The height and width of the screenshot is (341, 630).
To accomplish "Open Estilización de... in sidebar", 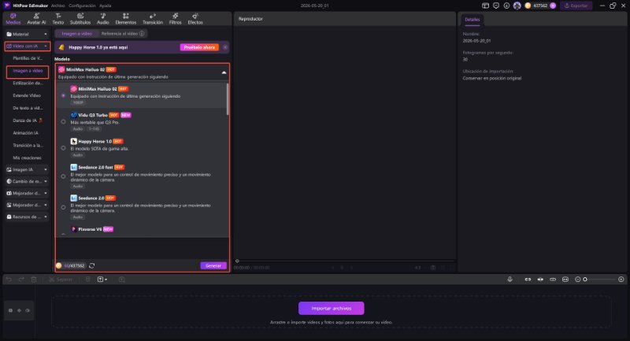I will [x=28, y=83].
